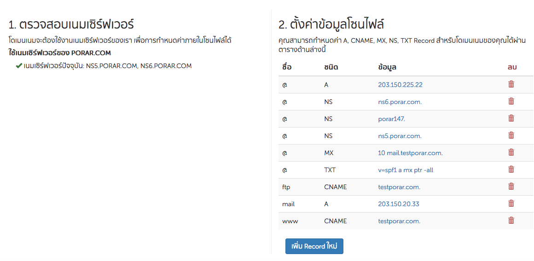Viewport: 534px width, 261px height.
Task: Delete the mail A record
Action: click(x=511, y=203)
